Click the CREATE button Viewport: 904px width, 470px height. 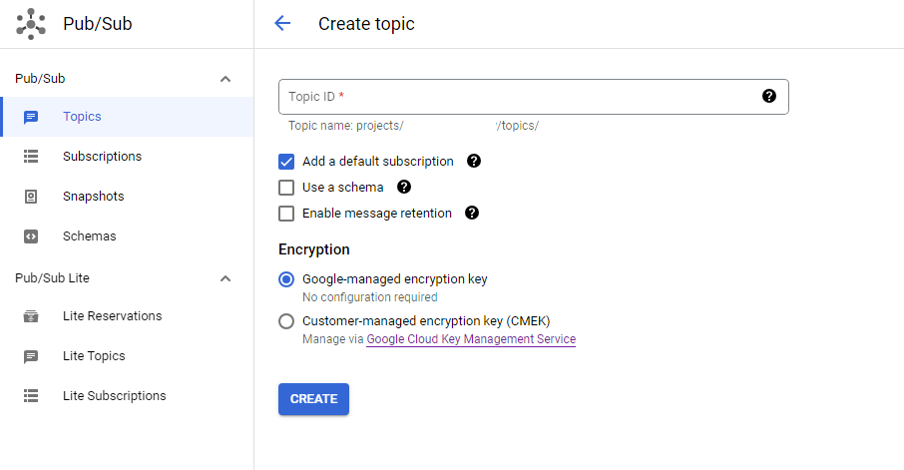(x=313, y=399)
